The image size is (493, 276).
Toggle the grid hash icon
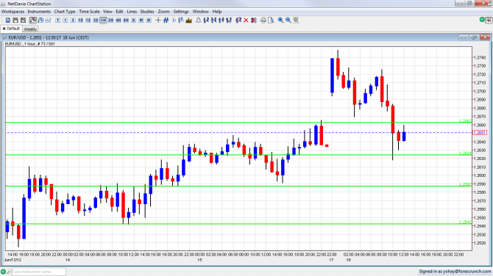coord(166,20)
